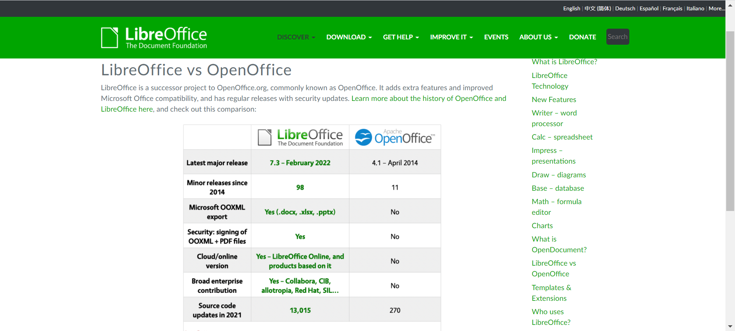This screenshot has height=331, width=735.
Task: Open sidebar link Draw – diagrams
Action: [x=559, y=175]
